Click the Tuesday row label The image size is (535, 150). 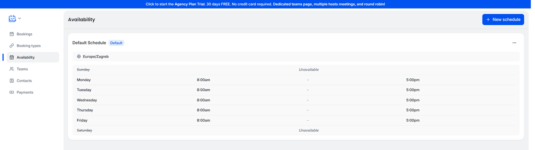click(x=84, y=90)
